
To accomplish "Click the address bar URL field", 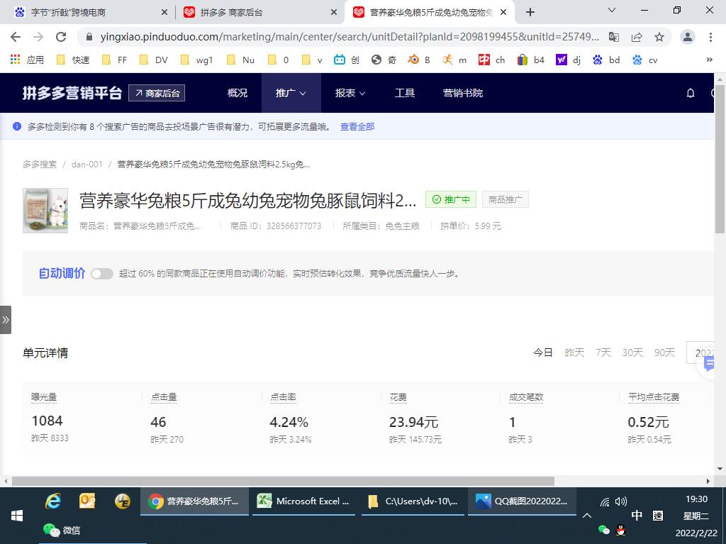I will (349, 37).
